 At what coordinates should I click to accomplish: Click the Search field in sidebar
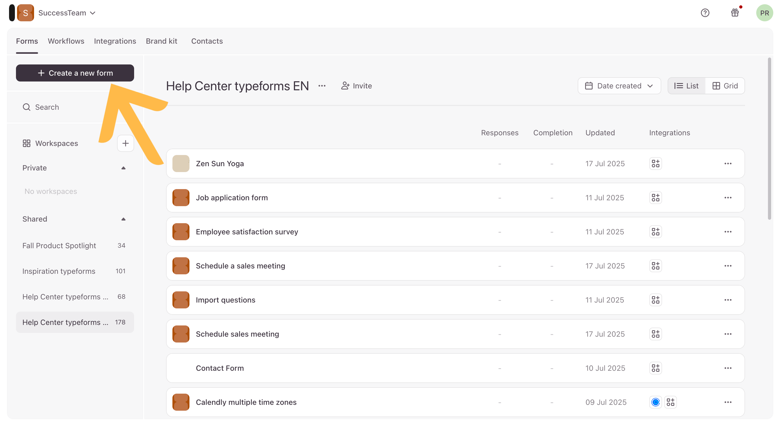coord(47,107)
